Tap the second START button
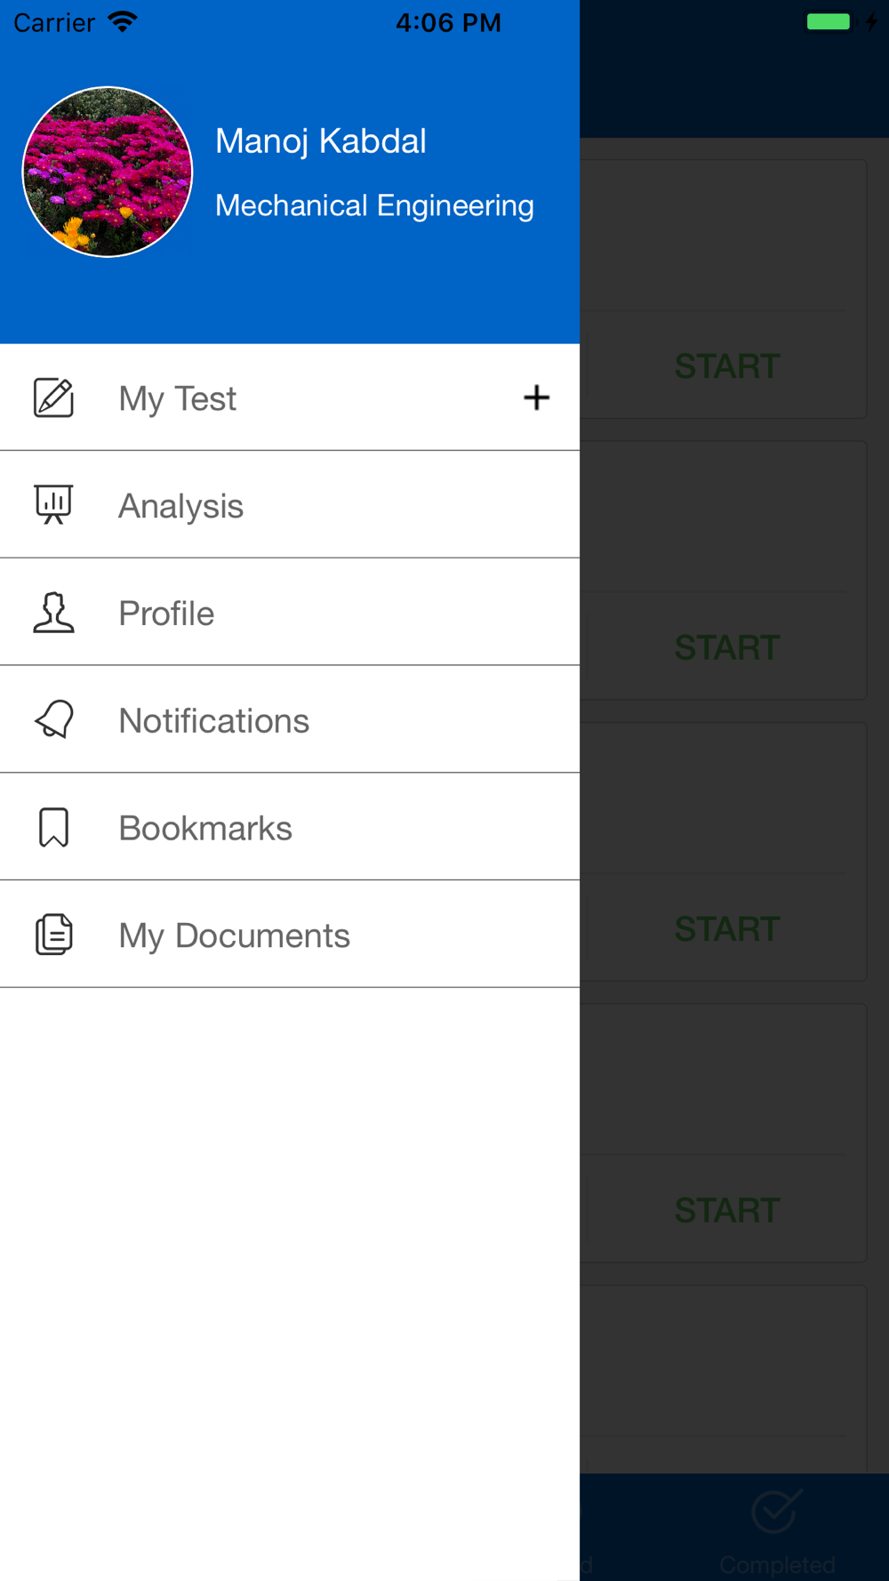Screen dimensions: 889x1581 click(727, 647)
